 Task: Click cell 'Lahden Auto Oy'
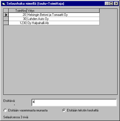63,19
